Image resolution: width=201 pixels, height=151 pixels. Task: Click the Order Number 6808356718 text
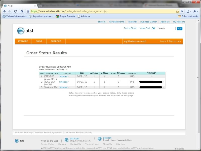pos(55,67)
